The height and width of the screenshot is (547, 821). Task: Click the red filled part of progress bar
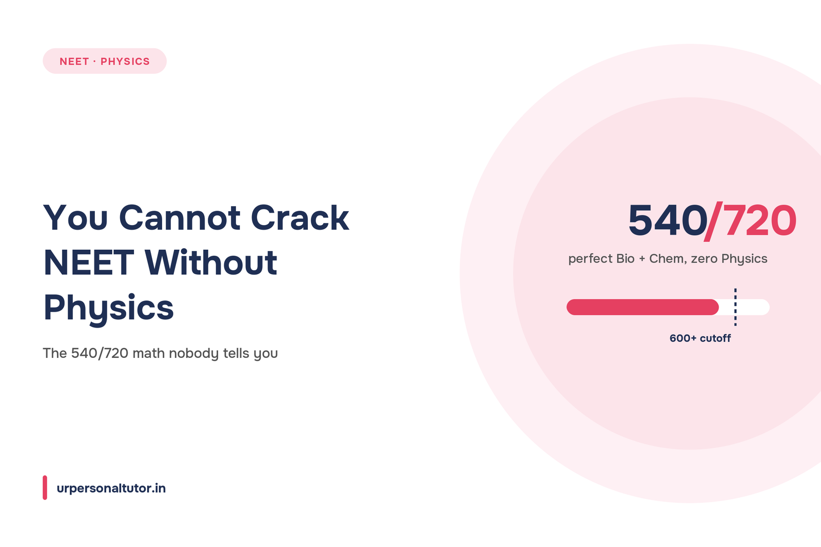coord(642,307)
